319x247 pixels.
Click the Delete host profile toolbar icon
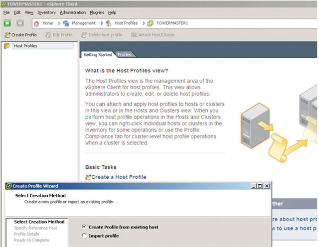click(84, 35)
